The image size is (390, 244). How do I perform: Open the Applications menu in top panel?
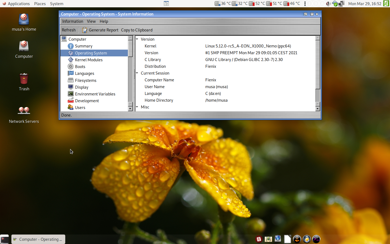16,4
